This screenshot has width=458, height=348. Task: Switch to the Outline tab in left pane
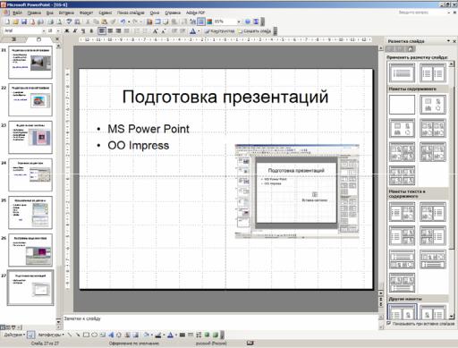pyautogui.click(x=14, y=39)
